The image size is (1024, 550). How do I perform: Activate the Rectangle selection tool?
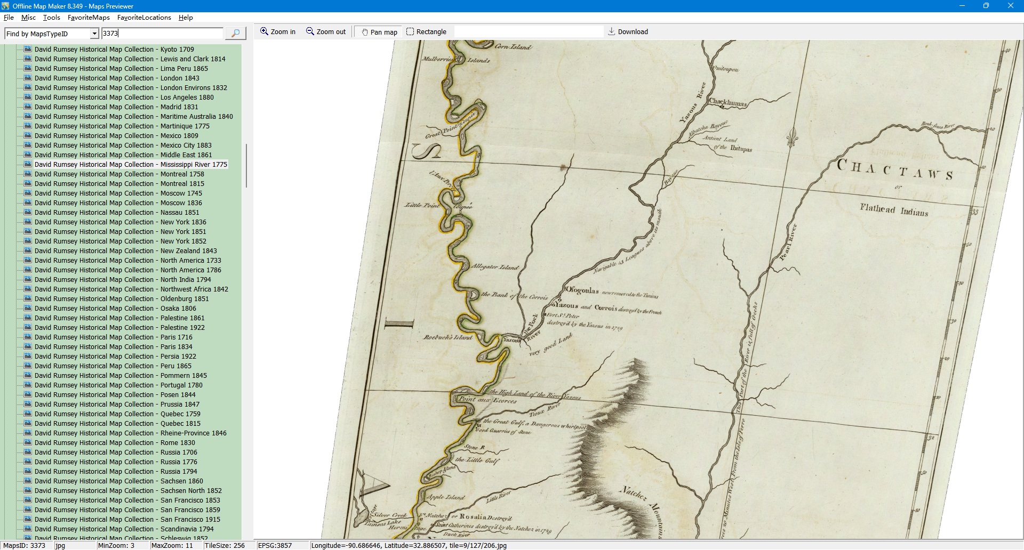(426, 32)
